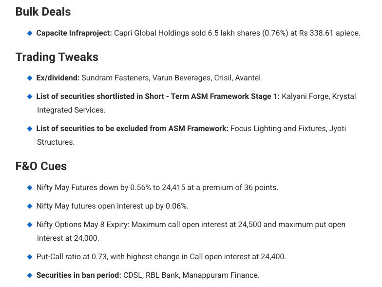Click the bullet beside Nifty Options May 8 Expiry
382x287 pixels.
coord(30,225)
